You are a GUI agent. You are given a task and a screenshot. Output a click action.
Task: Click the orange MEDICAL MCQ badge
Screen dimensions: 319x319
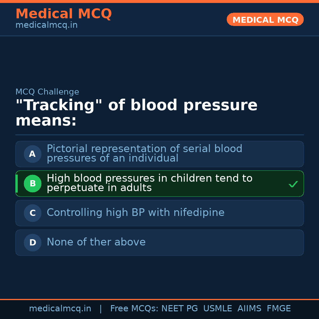coord(265,19)
